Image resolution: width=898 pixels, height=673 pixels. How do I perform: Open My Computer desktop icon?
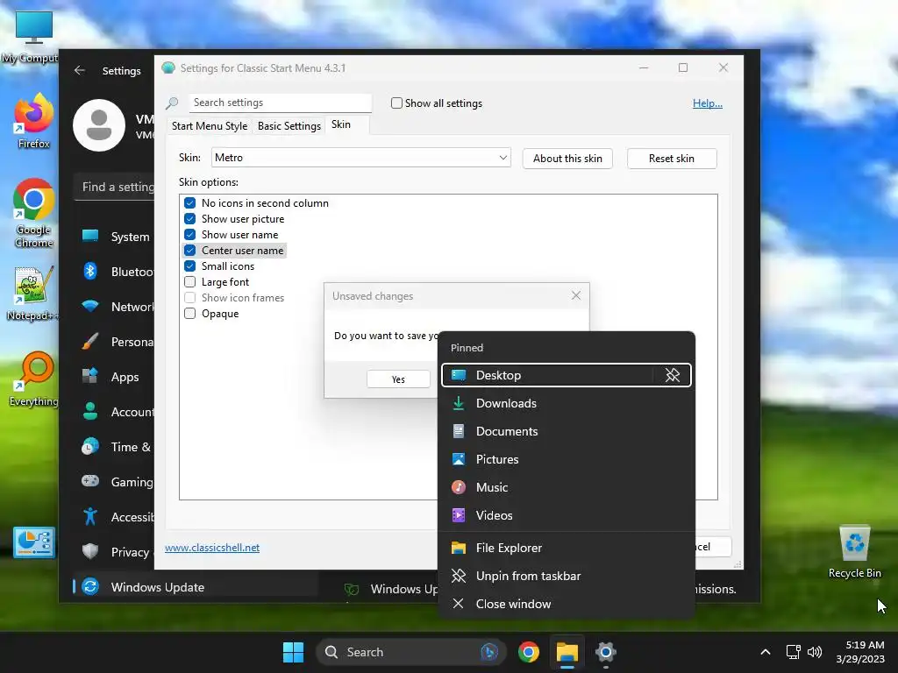pyautogui.click(x=33, y=35)
